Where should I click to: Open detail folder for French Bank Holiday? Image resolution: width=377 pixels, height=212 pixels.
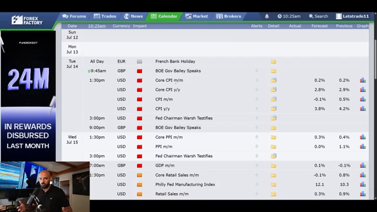(x=273, y=61)
